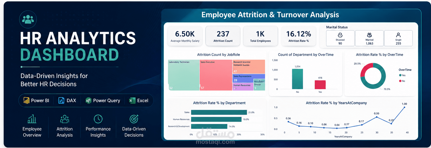The width and height of the screenshot is (431, 148).
Task: Click the Employee Overview bar chart icon
Action: pos(32,119)
